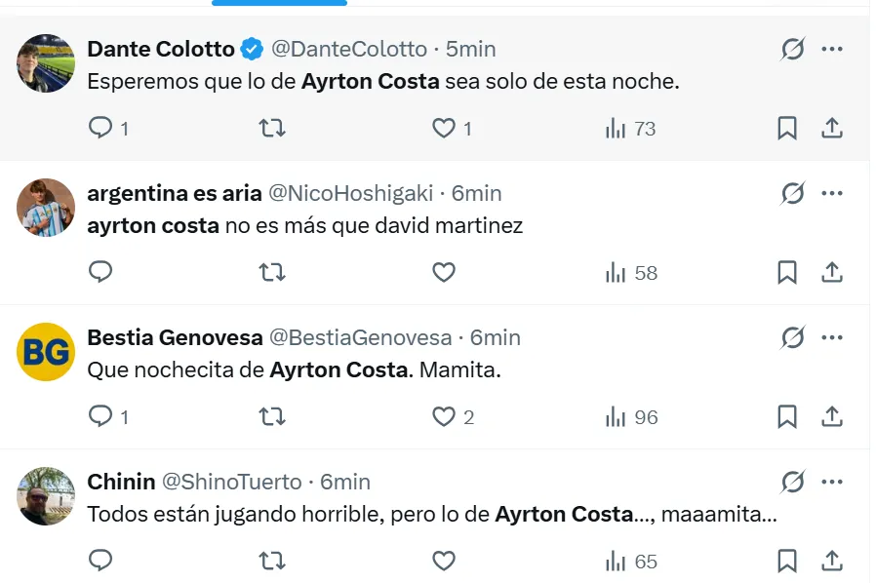Open Dante Colotto's display name link
The image size is (876, 583).
pos(161,49)
